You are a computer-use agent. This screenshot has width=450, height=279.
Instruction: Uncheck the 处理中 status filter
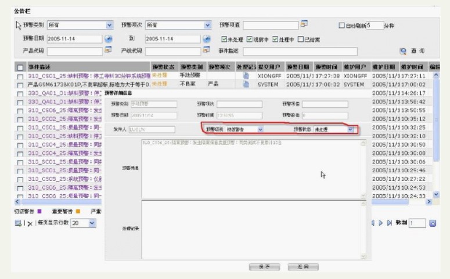(x=275, y=39)
